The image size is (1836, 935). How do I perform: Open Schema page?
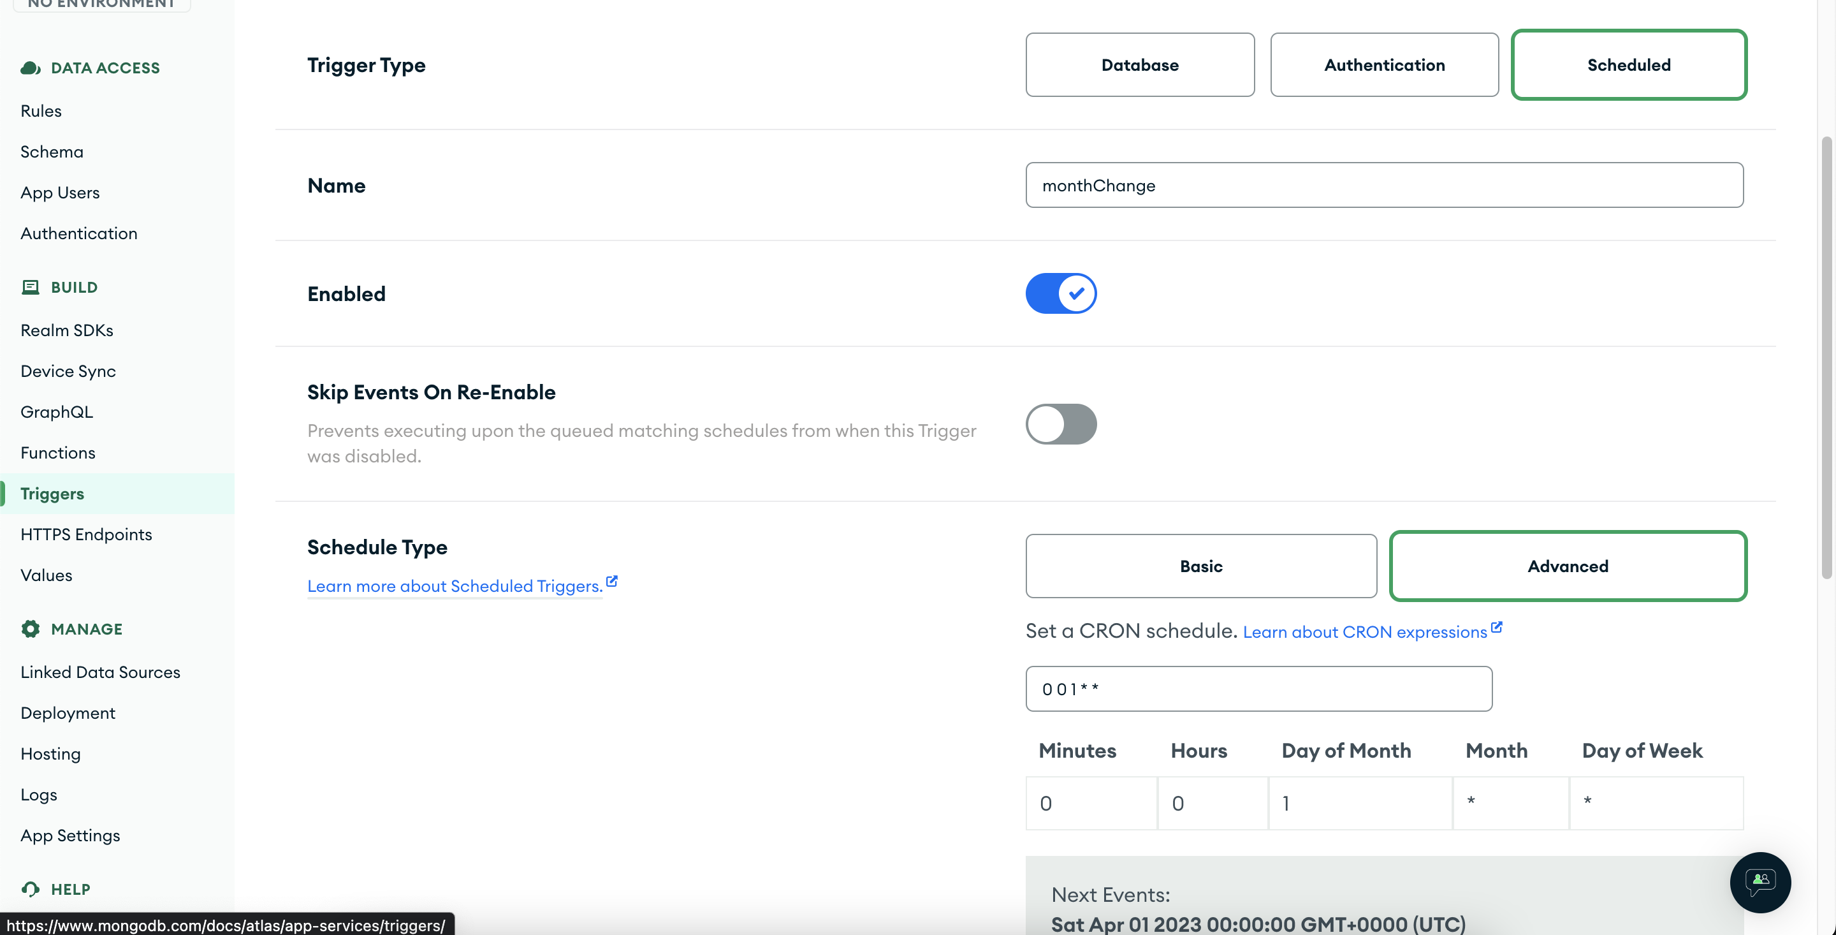pyautogui.click(x=52, y=152)
